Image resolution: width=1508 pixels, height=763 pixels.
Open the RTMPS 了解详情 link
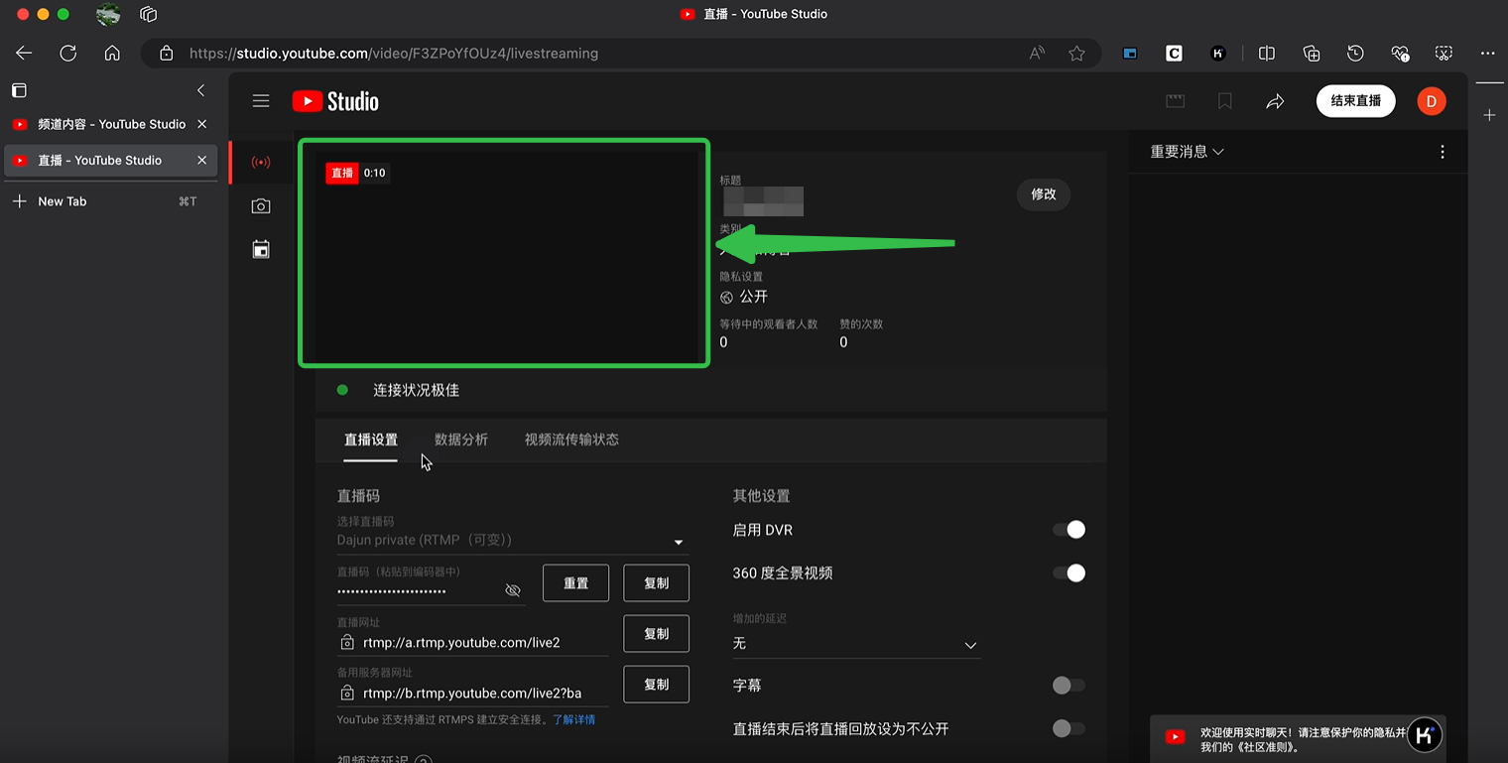[576, 718]
